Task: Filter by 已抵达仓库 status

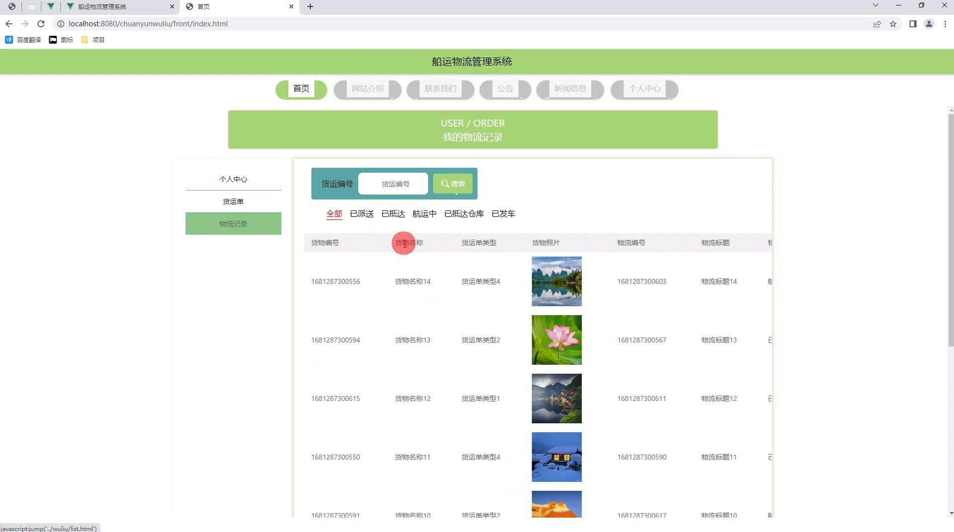Action: pos(464,214)
